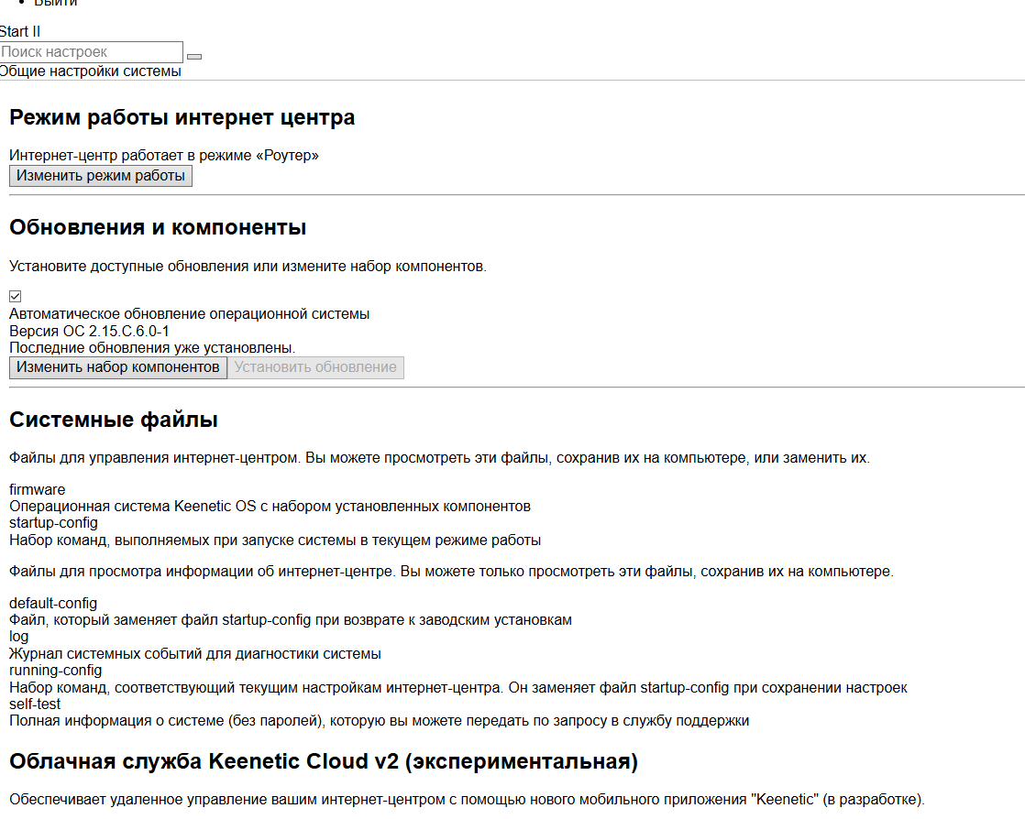Click the "Обновления и компоненты" heading
Image resolution: width=1025 pixels, height=819 pixels.
coord(158,227)
